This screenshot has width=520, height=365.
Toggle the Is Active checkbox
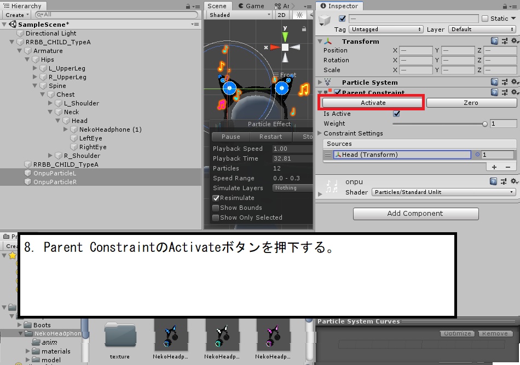coord(396,114)
